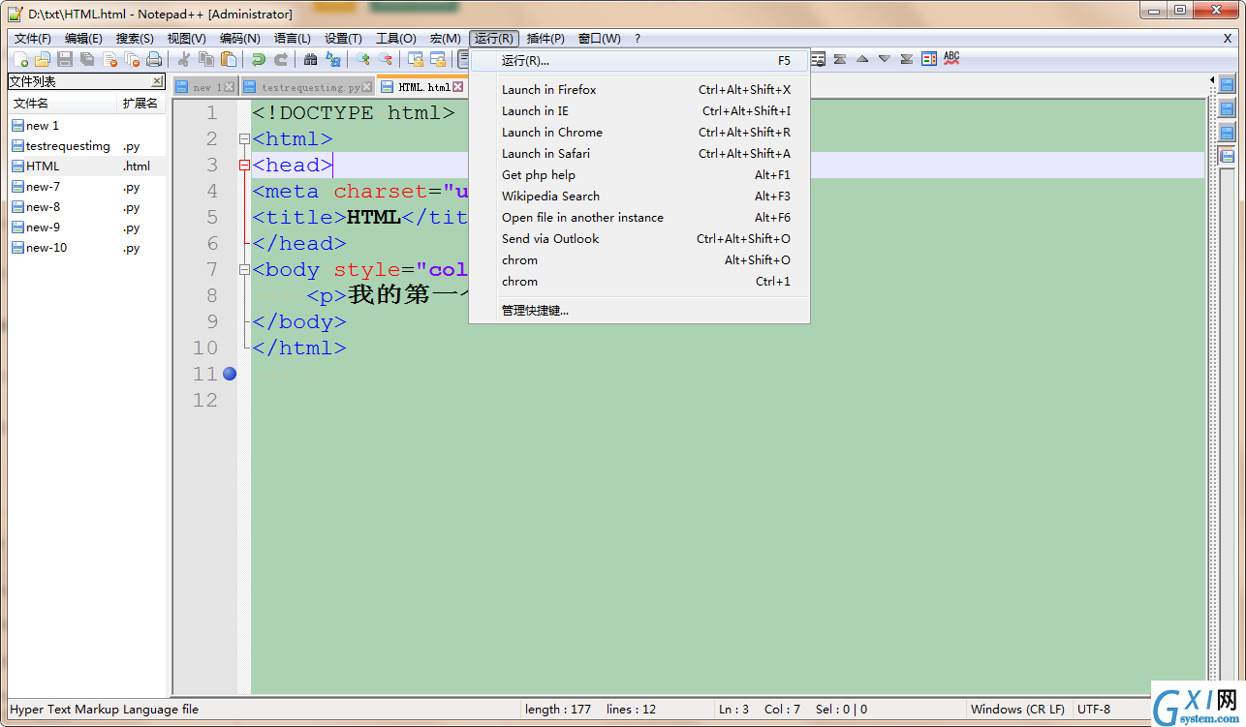The width and height of the screenshot is (1246, 727).
Task: Sort by the 文件名 column header
Action: (63, 103)
